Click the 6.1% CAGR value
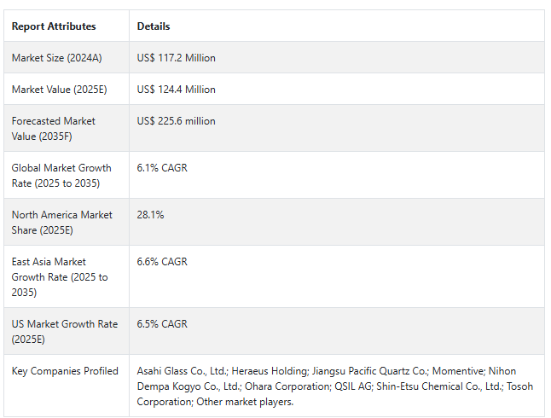Image resolution: width=551 pixels, height=418 pixels. [162, 168]
